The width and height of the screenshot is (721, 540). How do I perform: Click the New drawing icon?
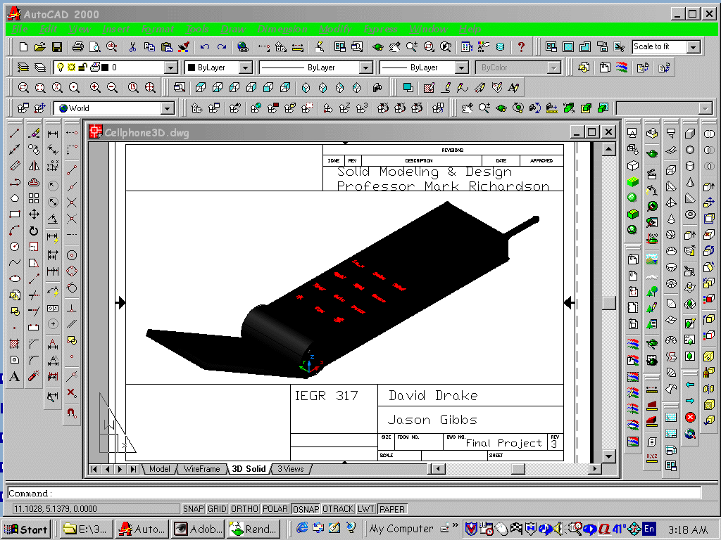[23, 47]
